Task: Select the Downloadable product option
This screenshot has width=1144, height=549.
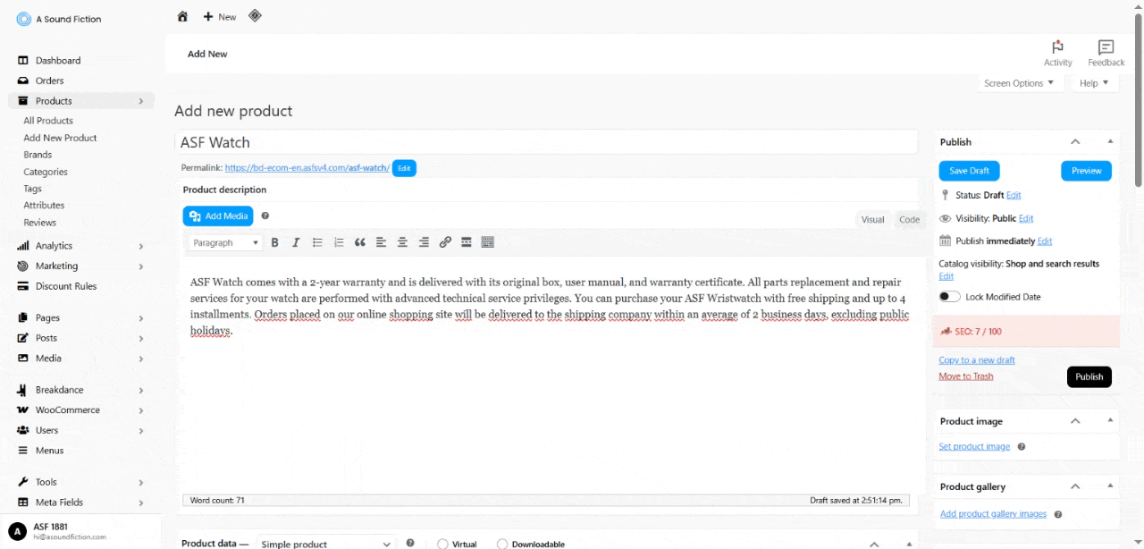Action: pyautogui.click(x=502, y=544)
